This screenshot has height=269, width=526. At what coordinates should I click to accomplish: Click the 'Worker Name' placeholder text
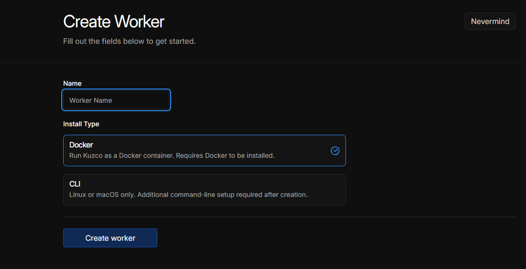click(x=90, y=100)
